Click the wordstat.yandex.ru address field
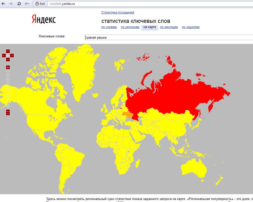The height and width of the screenshot is (202, 253). coord(150,4)
